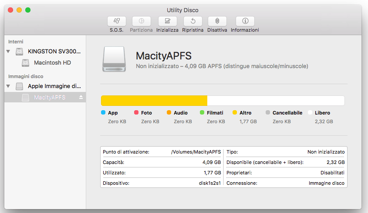The image size is (368, 213).
Task: Click the Partiziona partition toolbar icon
Action: click(x=141, y=21)
